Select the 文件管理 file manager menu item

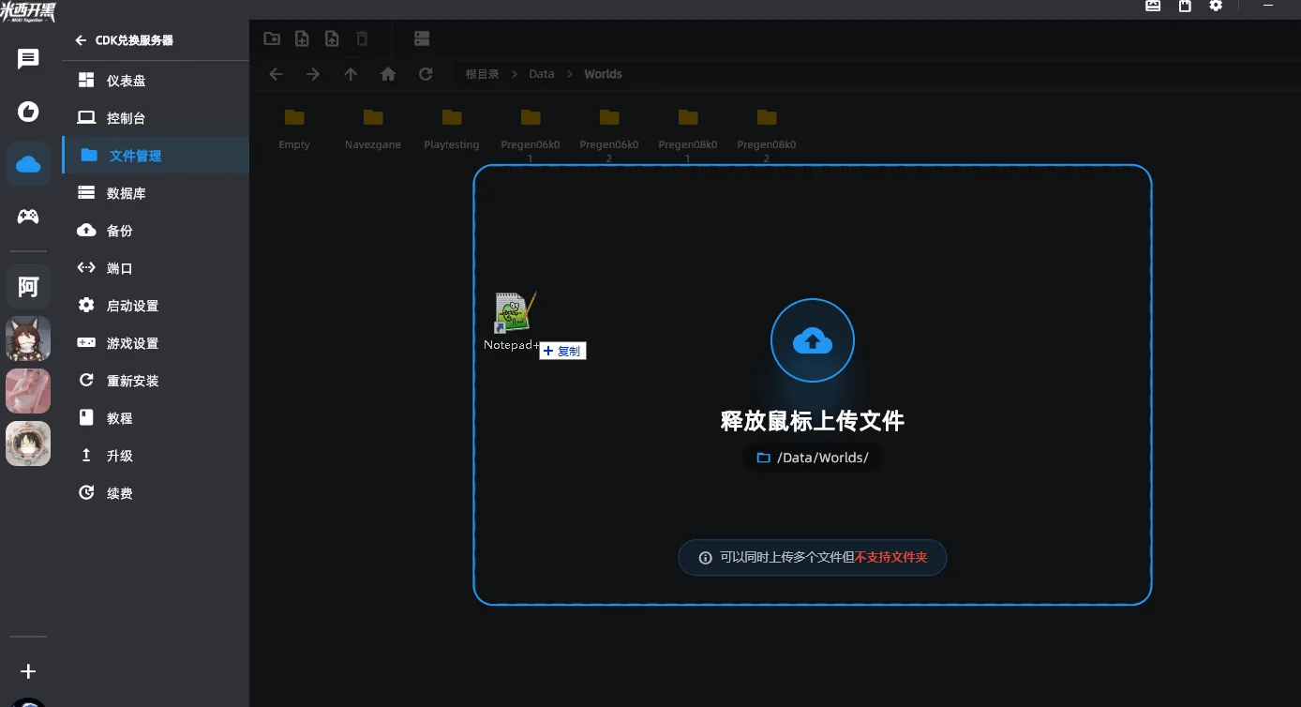(156, 156)
